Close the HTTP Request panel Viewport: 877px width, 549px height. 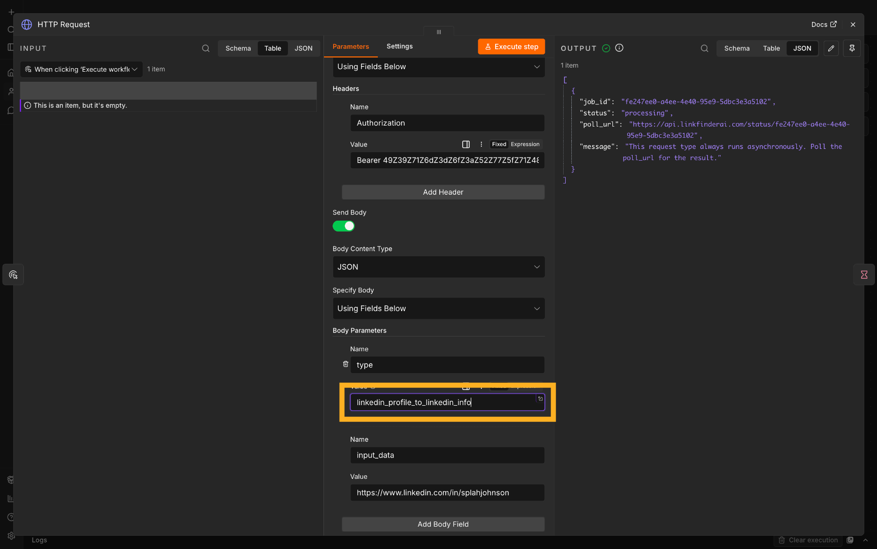(853, 24)
